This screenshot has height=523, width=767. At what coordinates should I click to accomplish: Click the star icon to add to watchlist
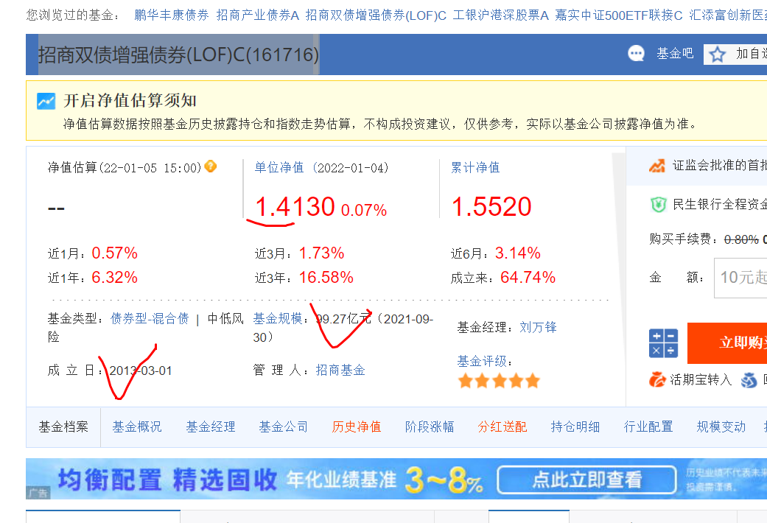click(718, 54)
